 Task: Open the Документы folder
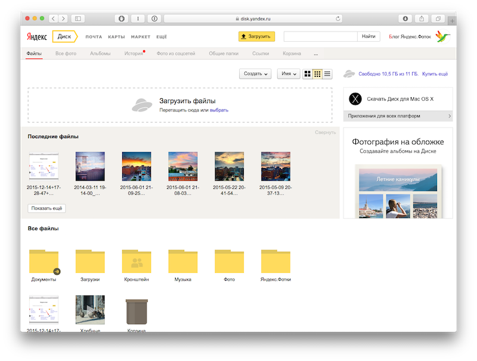[43, 260]
